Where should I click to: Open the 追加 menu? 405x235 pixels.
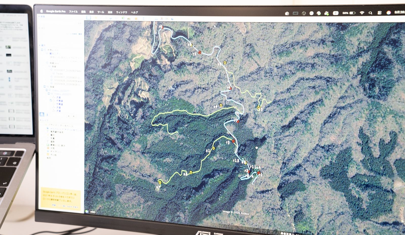point(110,12)
